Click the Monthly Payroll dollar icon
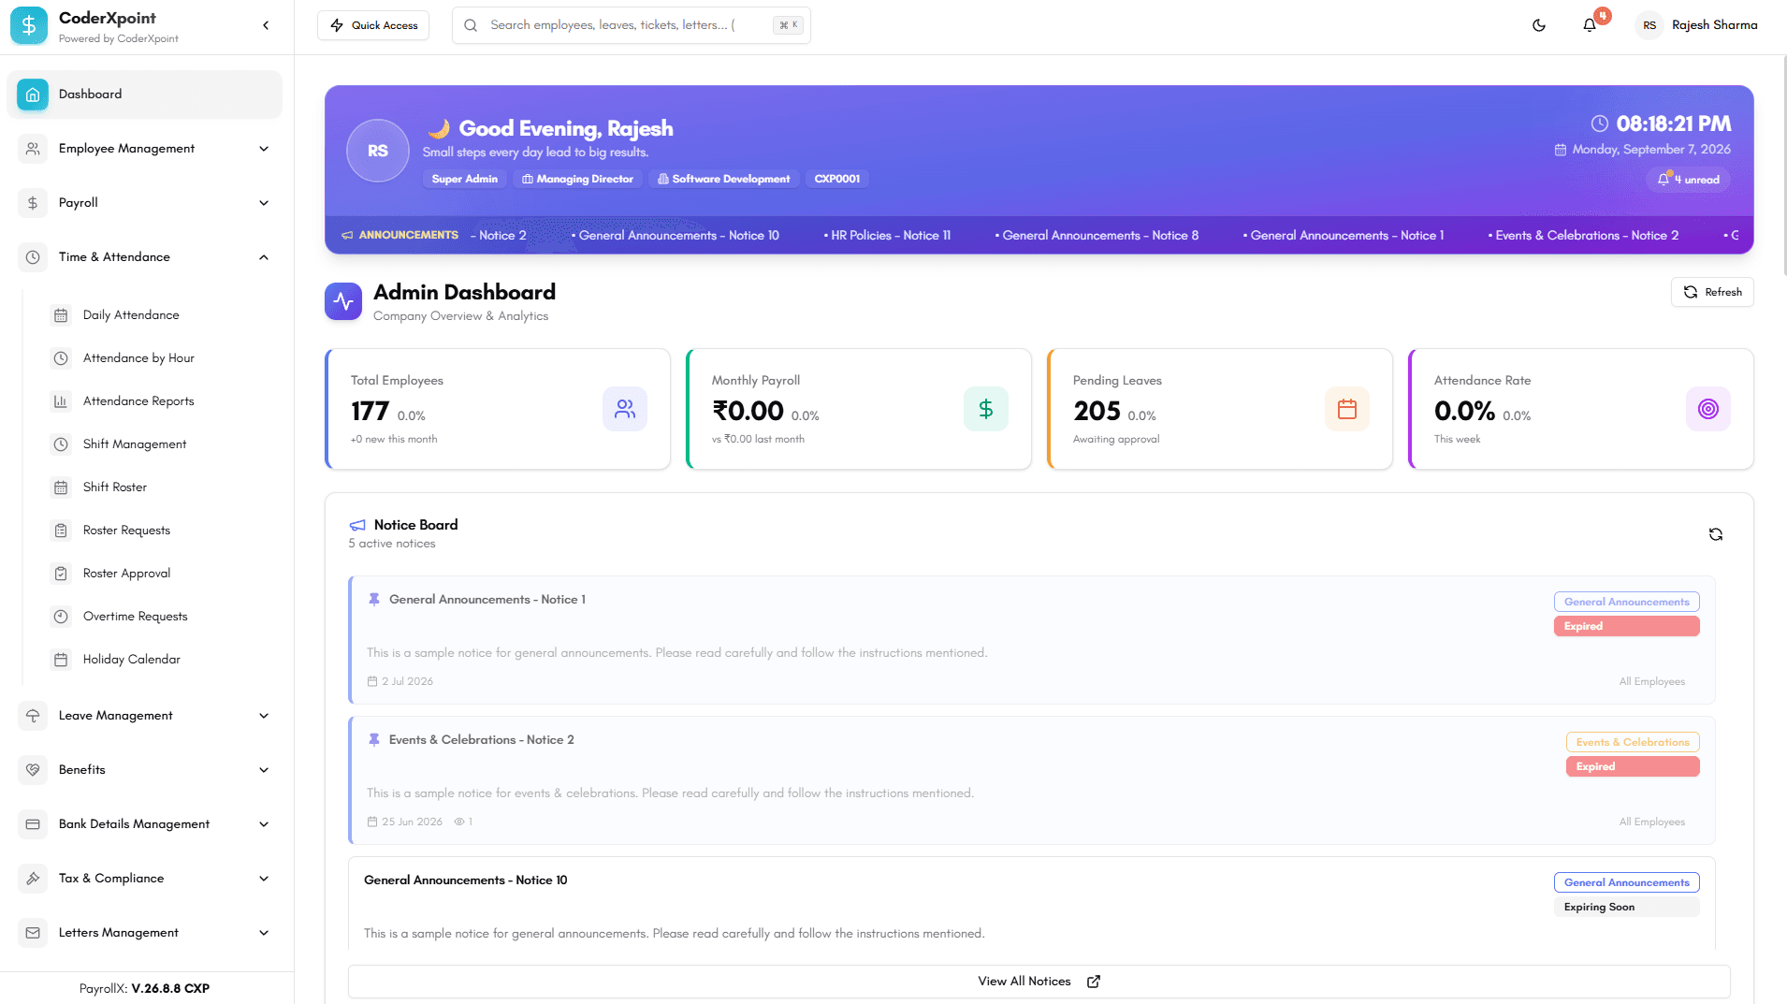1787x1004 pixels. coord(986,409)
